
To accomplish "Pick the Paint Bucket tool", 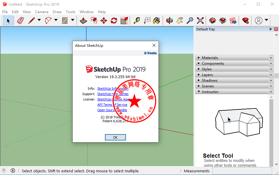I will (157, 21).
